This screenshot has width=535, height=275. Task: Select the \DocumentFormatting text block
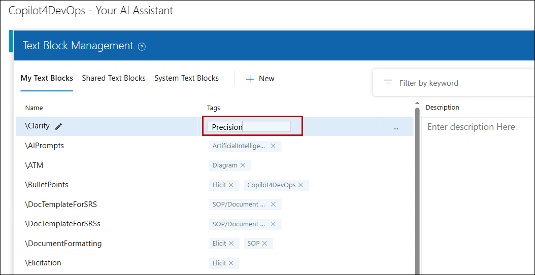63,243
